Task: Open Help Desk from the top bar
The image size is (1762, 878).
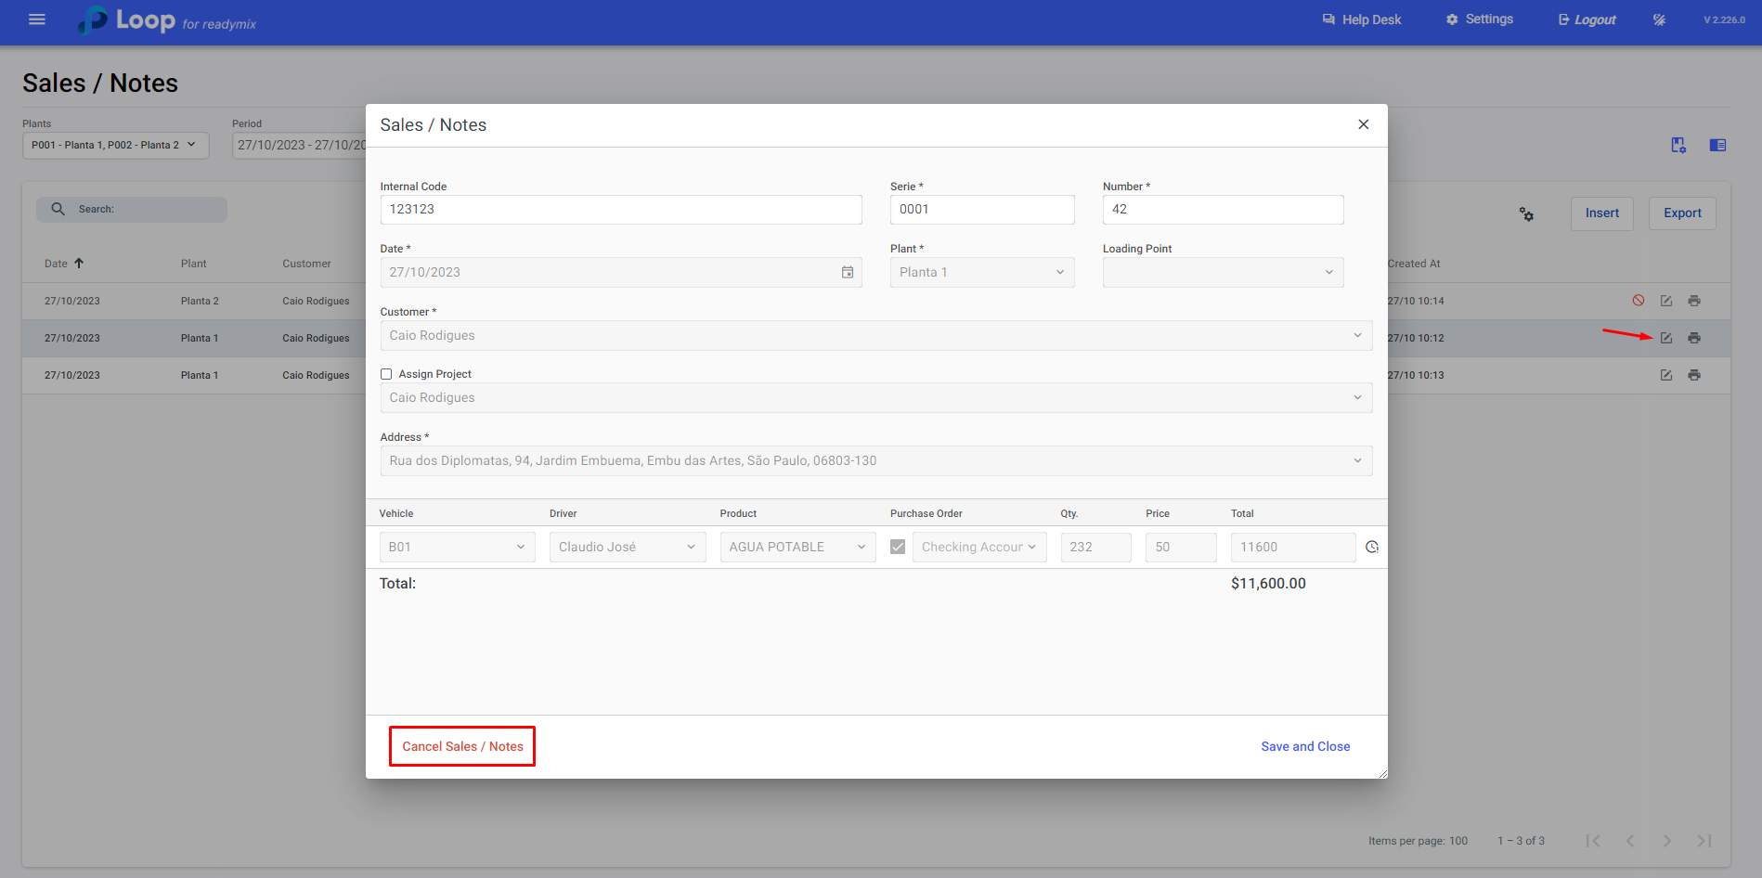Action: tap(1362, 19)
